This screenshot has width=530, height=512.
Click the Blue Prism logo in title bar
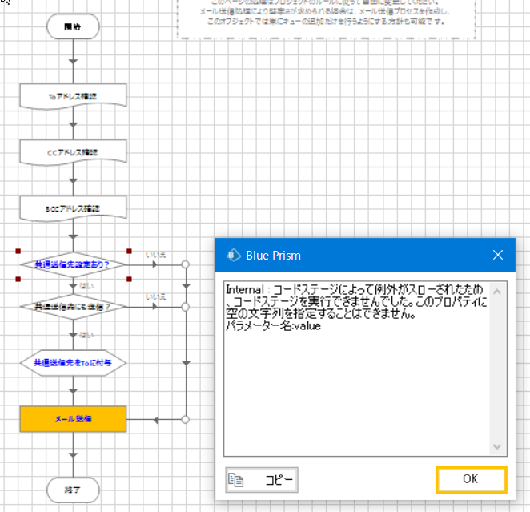(x=233, y=256)
